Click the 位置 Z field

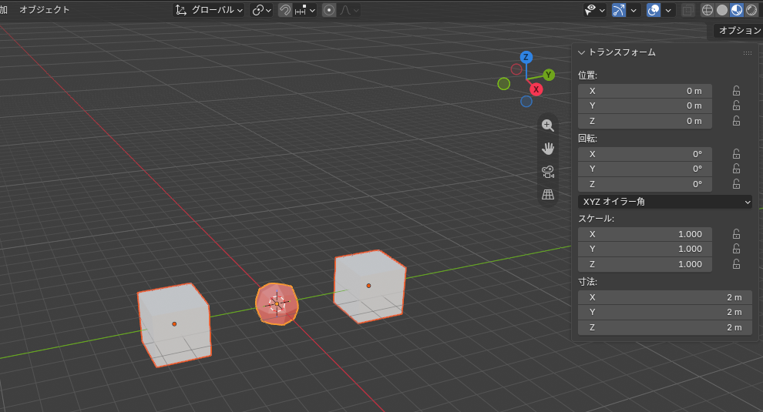tap(645, 121)
